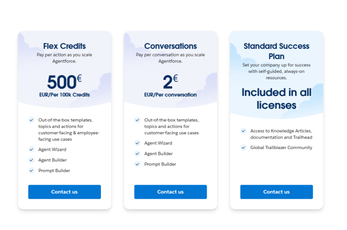
Task: Click checkmark beside Agent Wizard in Conversations card
Action: coord(138,143)
